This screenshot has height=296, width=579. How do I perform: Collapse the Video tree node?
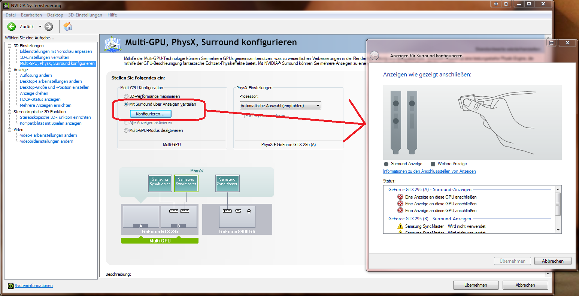(x=10, y=130)
